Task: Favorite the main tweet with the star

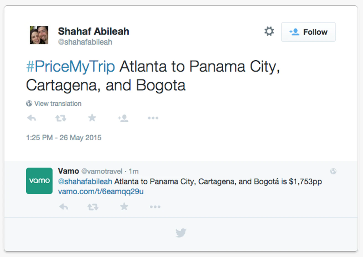Action: click(x=92, y=118)
